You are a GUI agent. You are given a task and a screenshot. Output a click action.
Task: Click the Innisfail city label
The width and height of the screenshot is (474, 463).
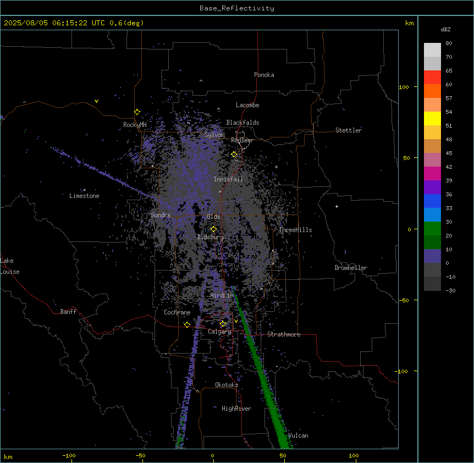pos(228,179)
